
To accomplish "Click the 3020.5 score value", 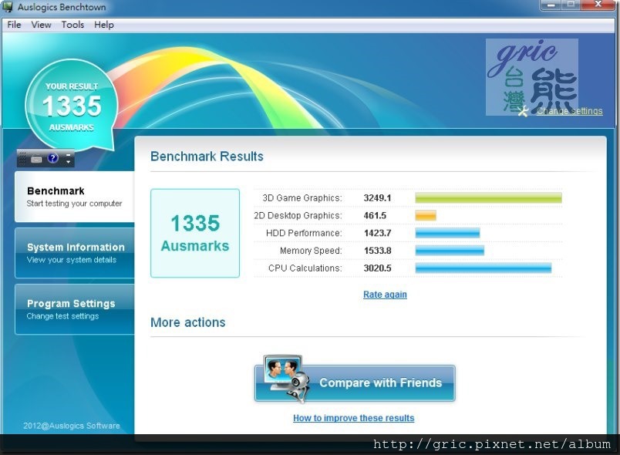I will (x=377, y=268).
